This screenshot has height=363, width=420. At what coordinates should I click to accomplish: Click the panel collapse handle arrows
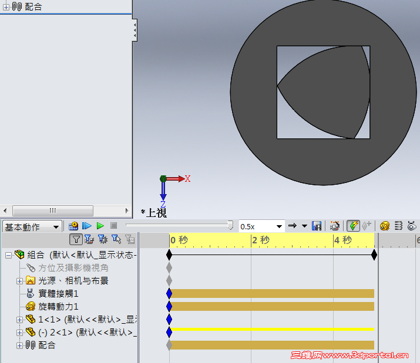[135, 30]
